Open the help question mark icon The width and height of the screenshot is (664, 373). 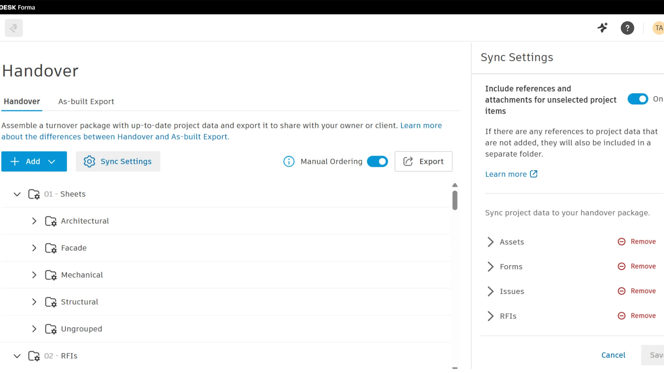tap(627, 28)
